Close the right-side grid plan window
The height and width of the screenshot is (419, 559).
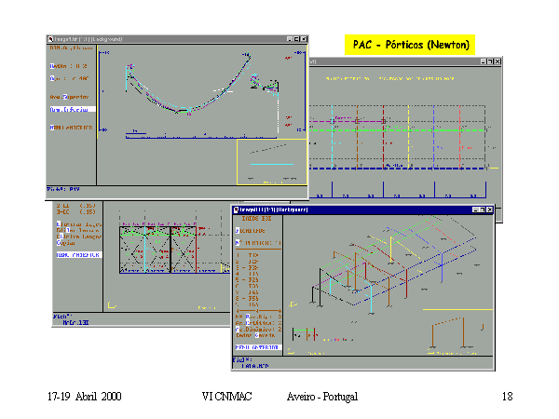tap(497, 61)
